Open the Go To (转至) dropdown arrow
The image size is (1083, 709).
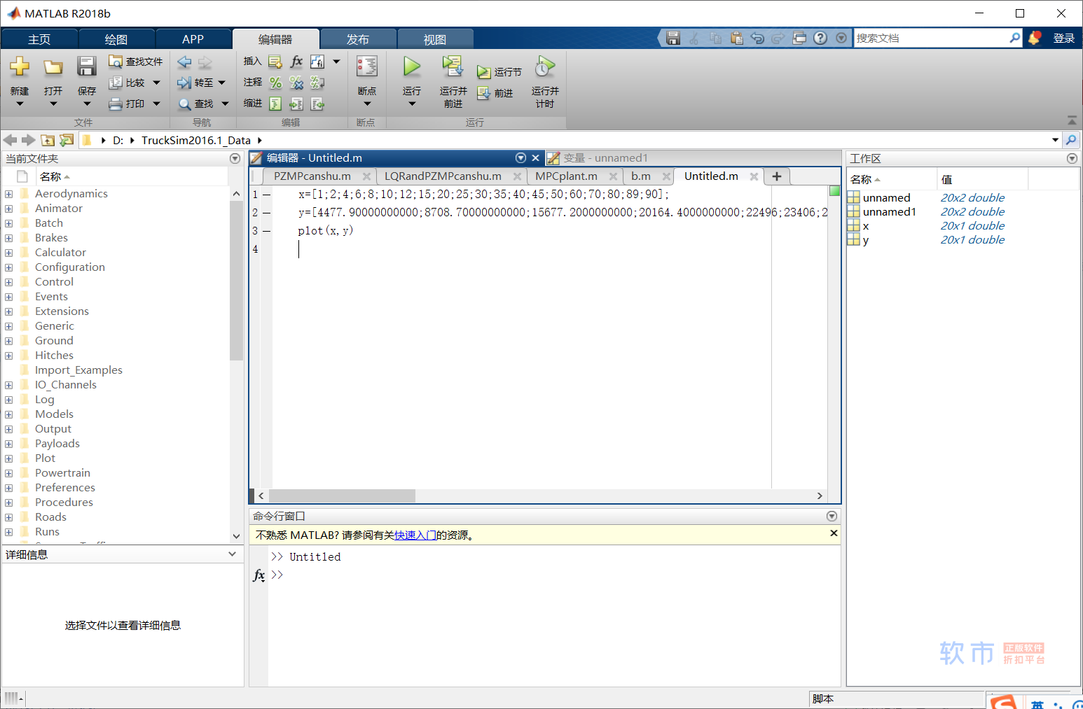(x=222, y=83)
